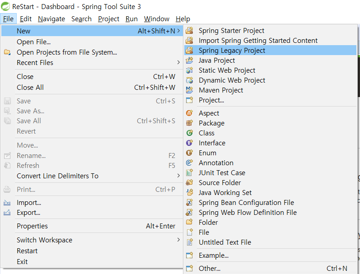Select JUnit Test Case label
The height and width of the screenshot is (274, 360).
[x=222, y=172]
